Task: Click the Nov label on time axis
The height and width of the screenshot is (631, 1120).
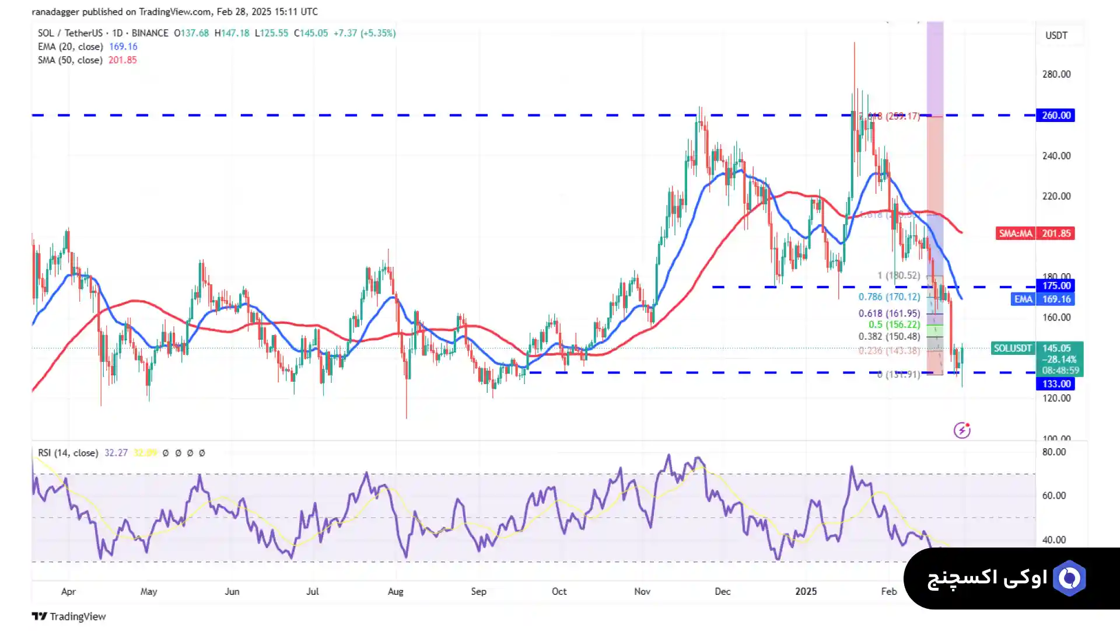Action: [x=642, y=591]
